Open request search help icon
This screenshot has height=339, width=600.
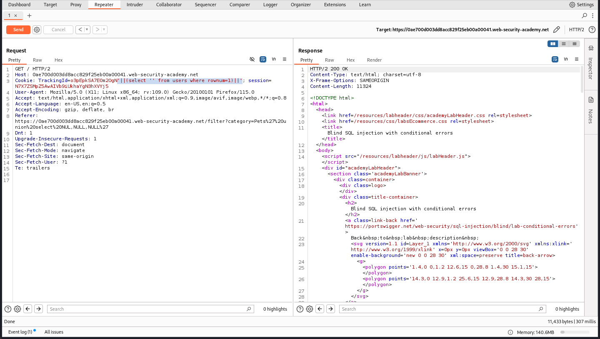click(x=8, y=309)
